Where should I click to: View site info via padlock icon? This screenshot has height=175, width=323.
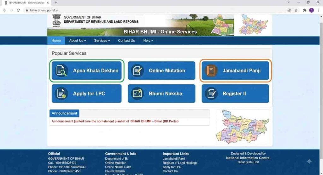(27, 10)
